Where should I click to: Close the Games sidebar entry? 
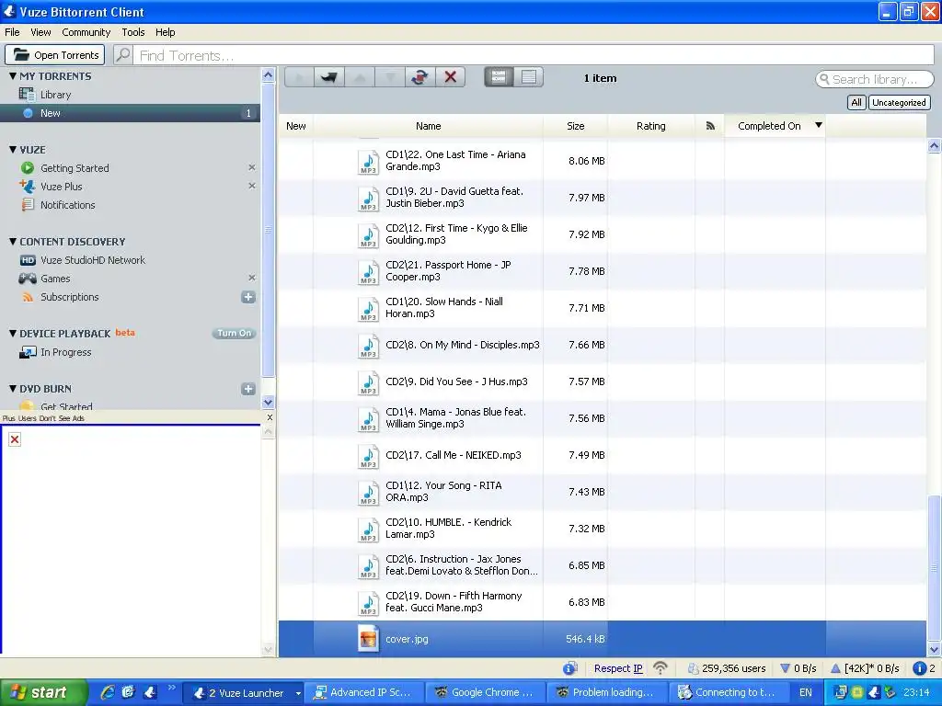[x=252, y=278]
